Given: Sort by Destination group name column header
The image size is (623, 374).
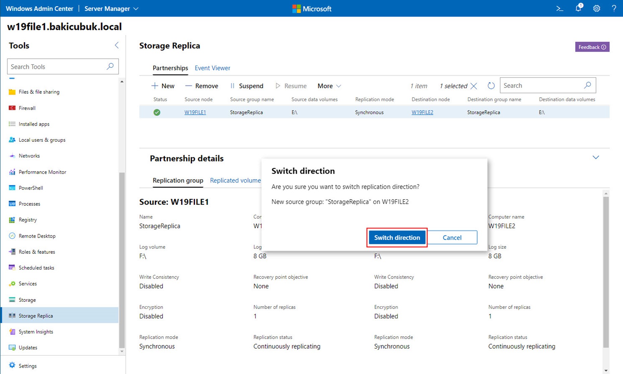Looking at the screenshot, I should [x=494, y=99].
